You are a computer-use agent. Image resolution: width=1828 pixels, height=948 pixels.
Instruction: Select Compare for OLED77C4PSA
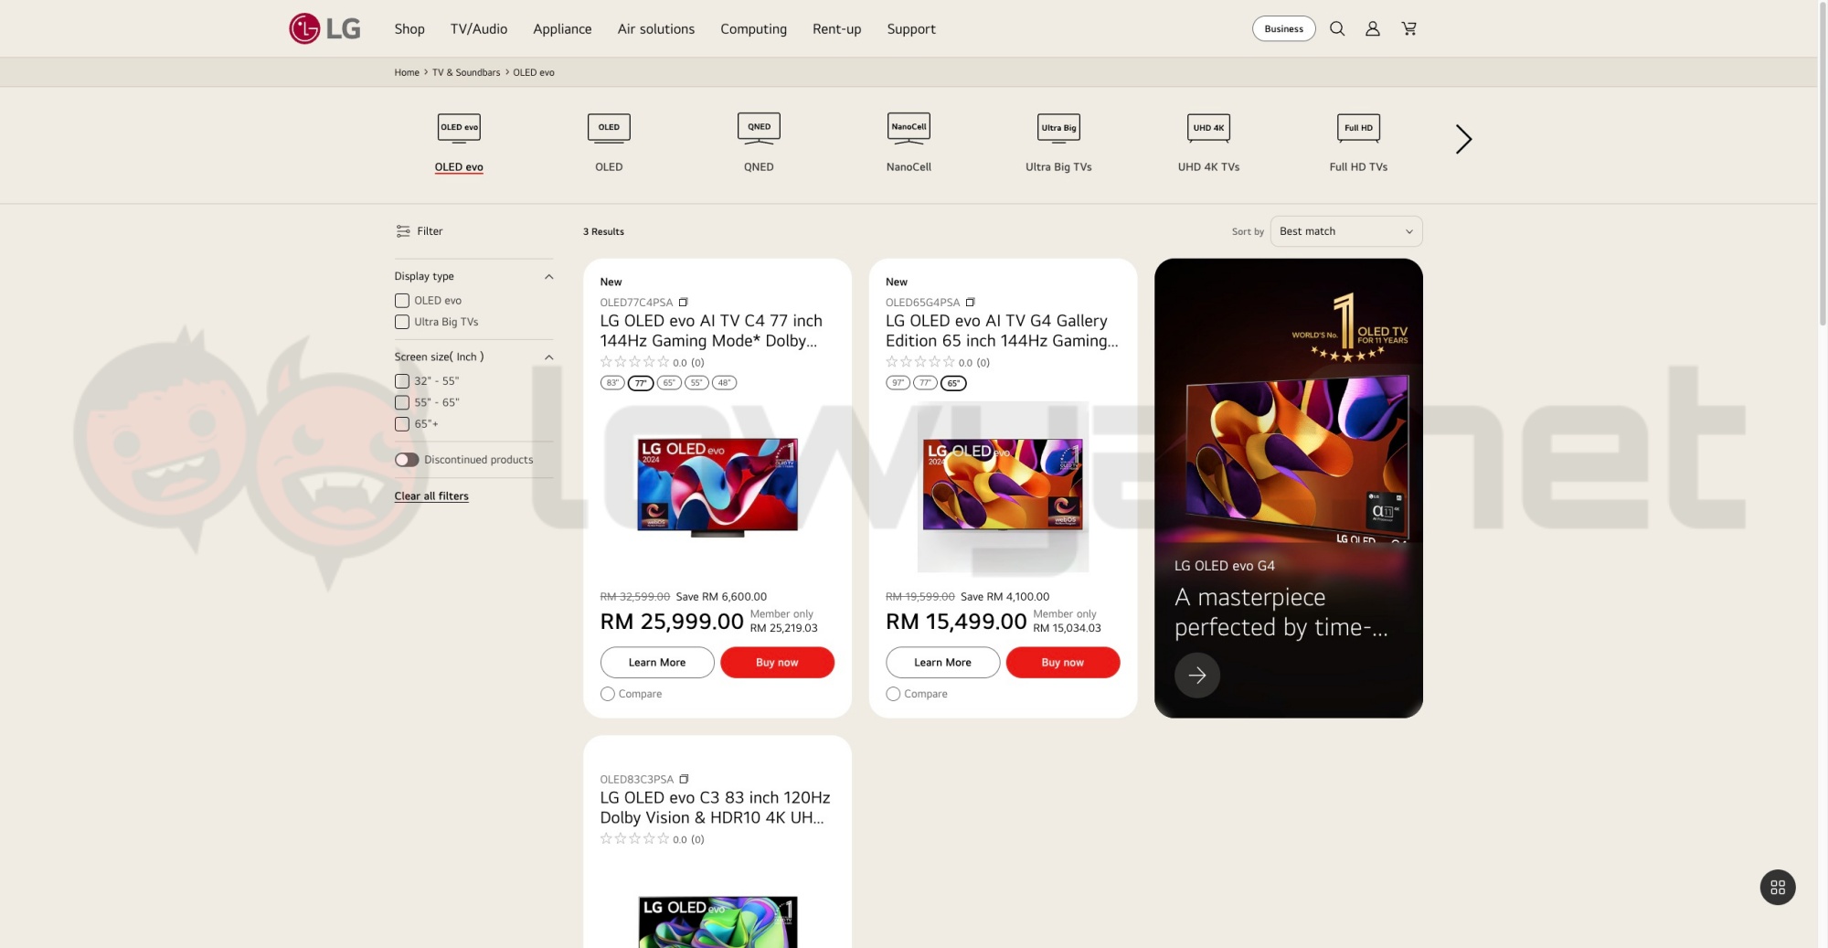click(608, 694)
